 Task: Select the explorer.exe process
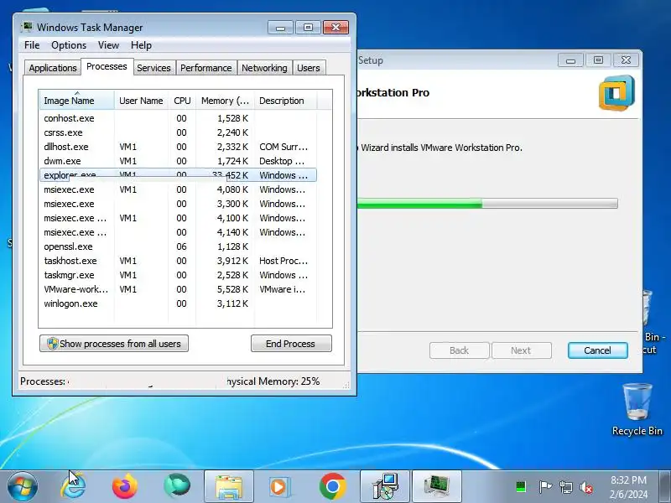pos(179,175)
